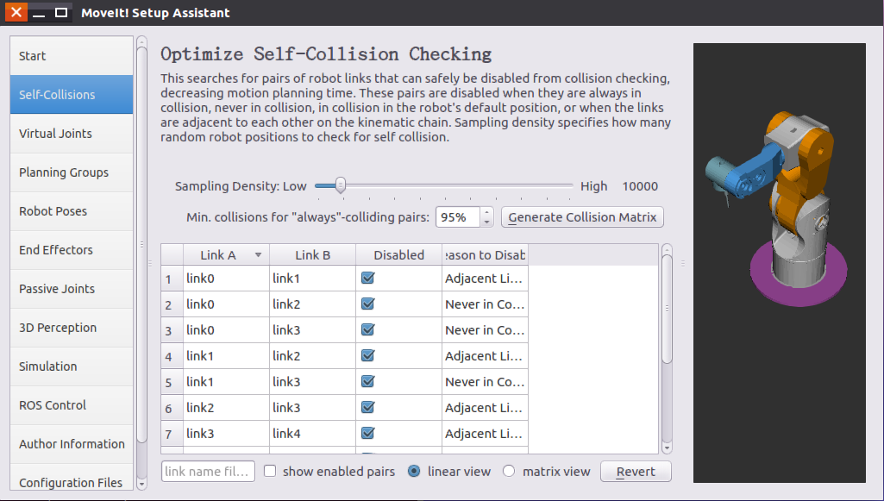
Task: Go to Author Information page
Action: tap(72, 445)
